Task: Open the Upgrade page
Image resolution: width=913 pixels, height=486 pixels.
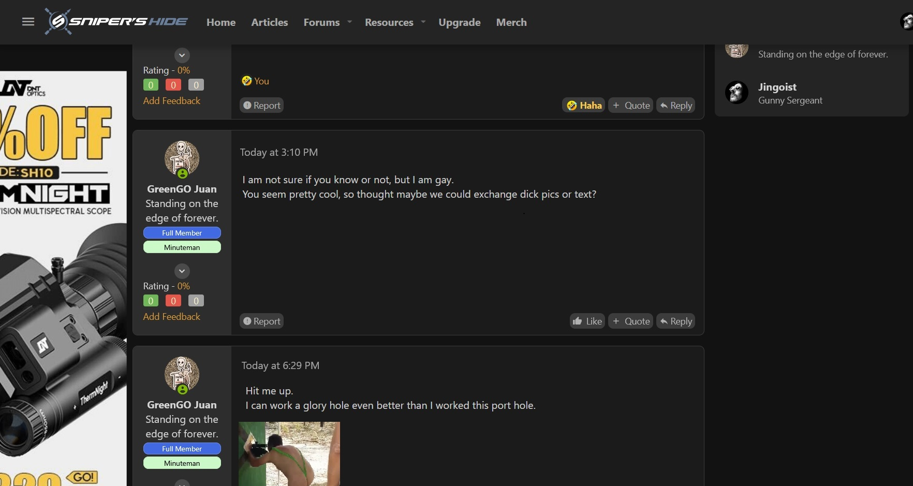Action: click(x=460, y=22)
